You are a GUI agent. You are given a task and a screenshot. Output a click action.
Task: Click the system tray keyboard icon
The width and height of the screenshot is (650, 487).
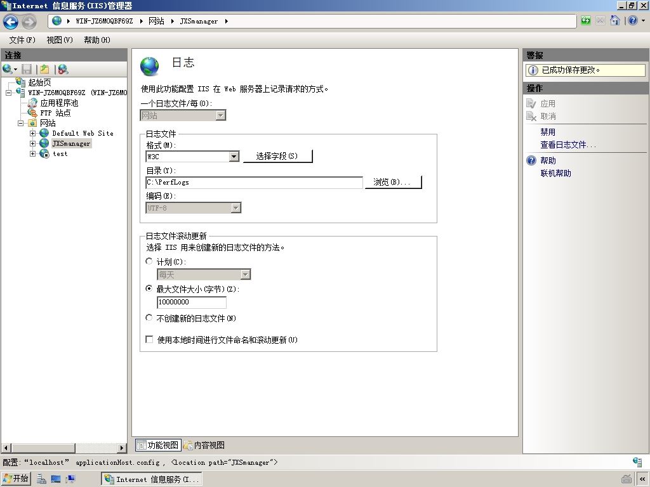pos(627,479)
